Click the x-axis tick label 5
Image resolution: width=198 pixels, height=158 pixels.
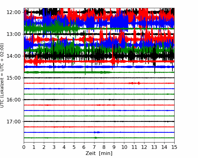(74, 147)
